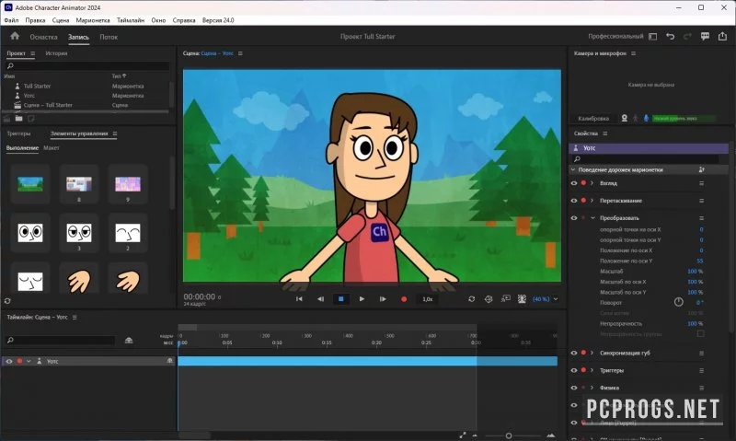Click the share/export icon at top right
Viewport: 736px width, 441px height.
click(722, 36)
